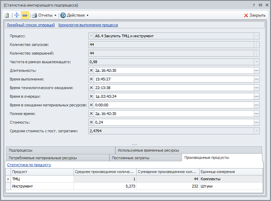271x201 pixels.
Task: Open ellipsis editor for Время технологического ожидания
Action: click(256, 88)
